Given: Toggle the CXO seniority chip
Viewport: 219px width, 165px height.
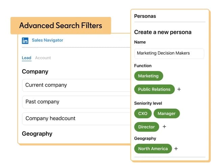Looking at the screenshot, I should (x=143, y=114).
